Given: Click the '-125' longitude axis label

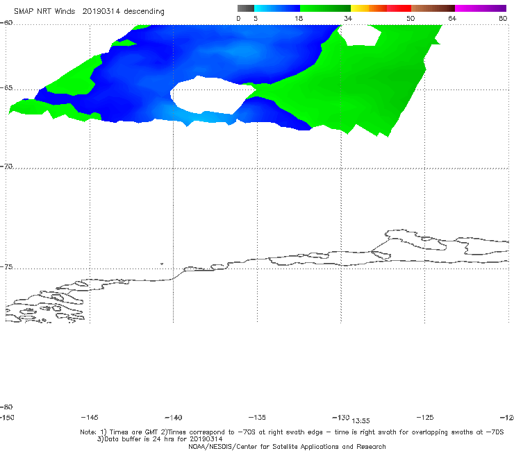Looking at the screenshot, I should (x=425, y=418).
